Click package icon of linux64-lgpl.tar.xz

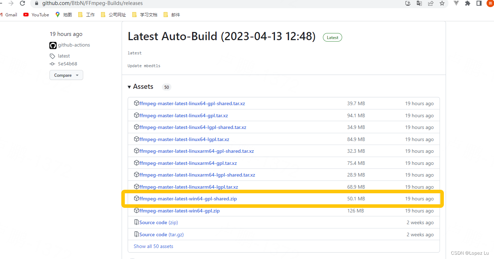(137, 139)
